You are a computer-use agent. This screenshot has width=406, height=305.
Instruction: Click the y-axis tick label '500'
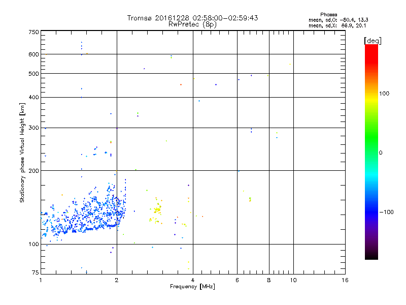click(33, 74)
